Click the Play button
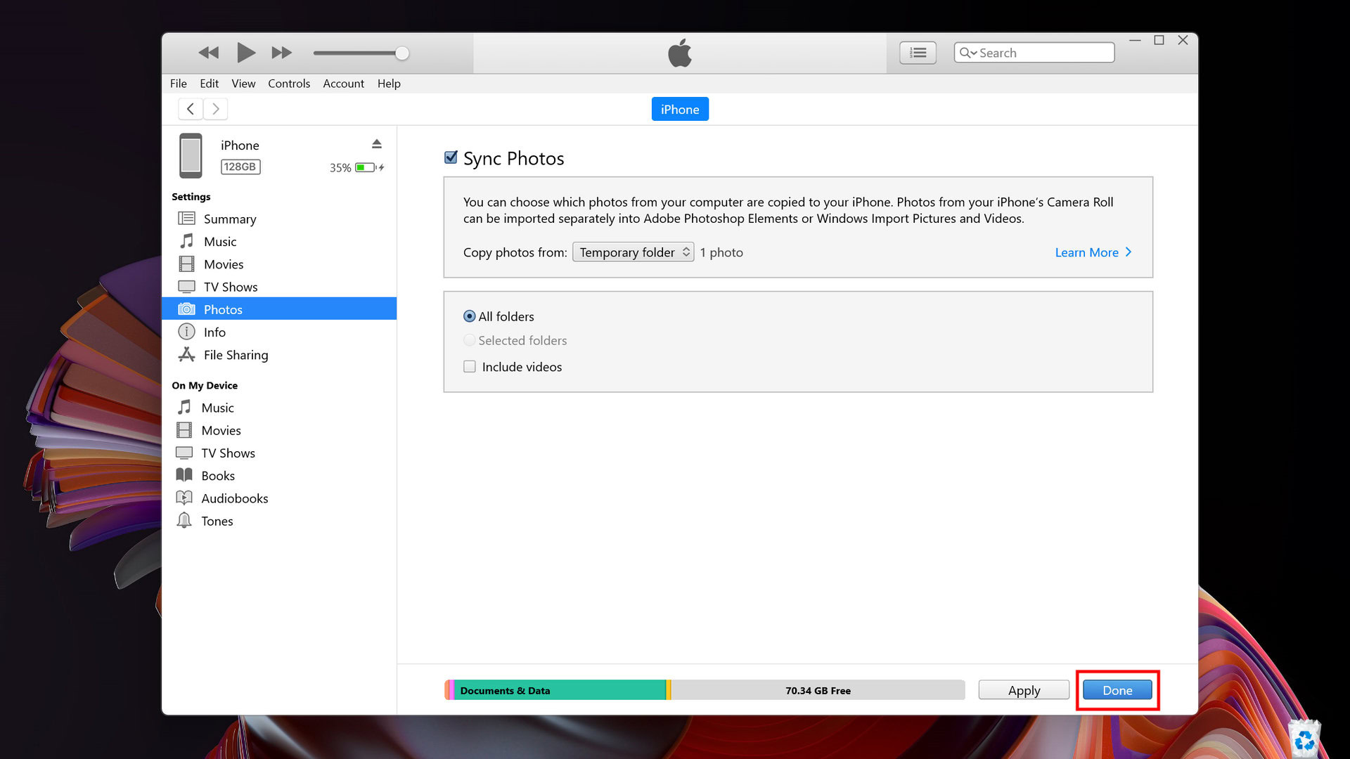The width and height of the screenshot is (1350, 759). (245, 53)
